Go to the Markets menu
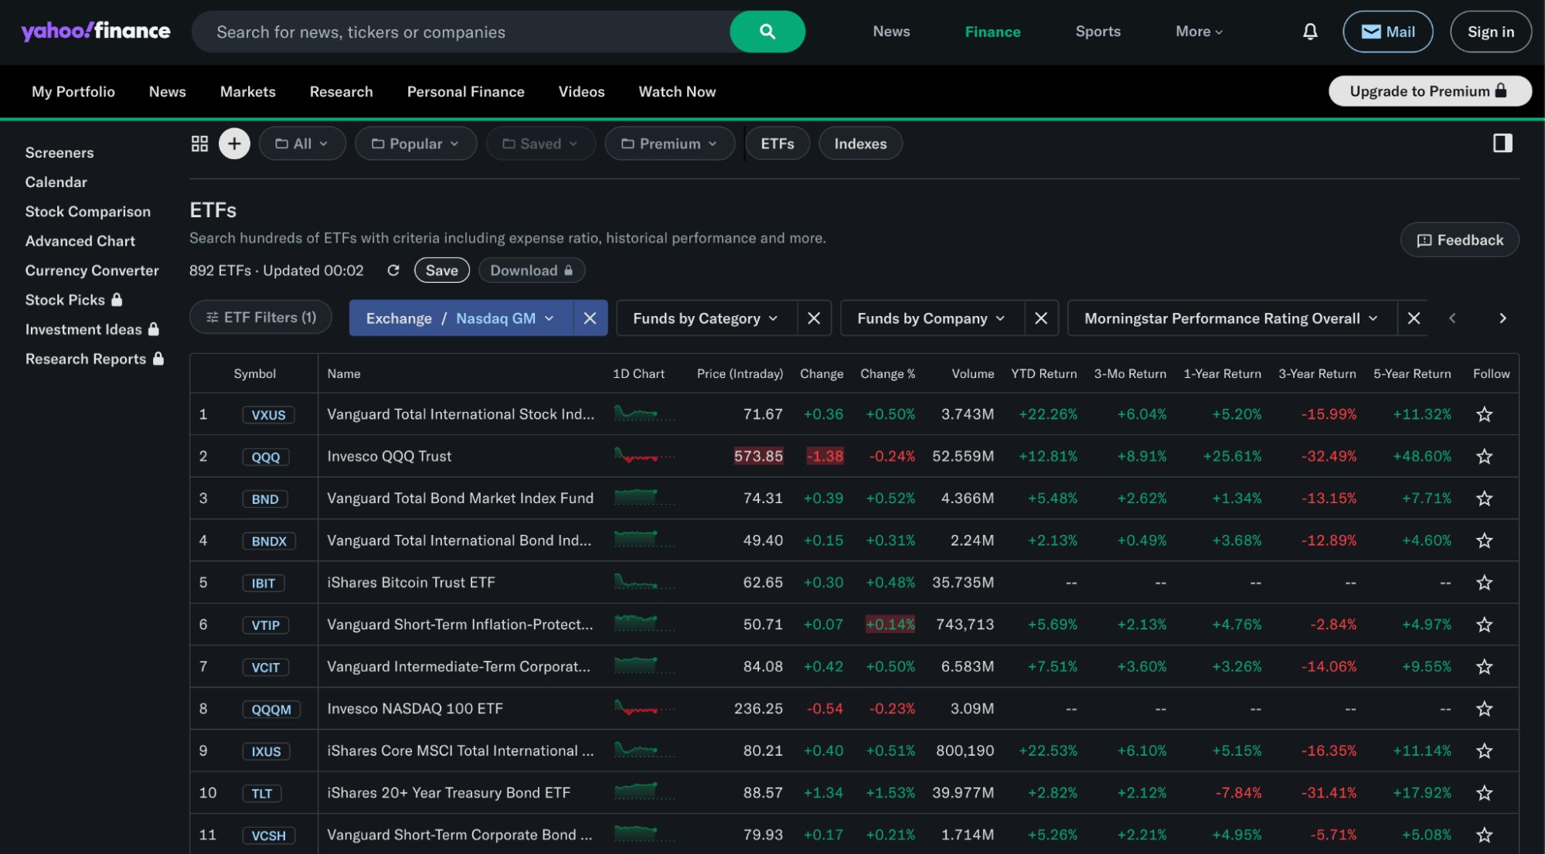 pyautogui.click(x=247, y=91)
